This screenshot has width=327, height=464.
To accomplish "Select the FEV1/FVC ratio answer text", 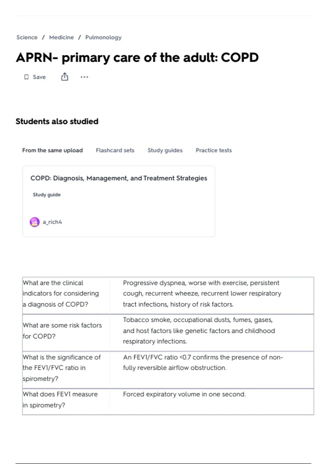I will click(203, 362).
